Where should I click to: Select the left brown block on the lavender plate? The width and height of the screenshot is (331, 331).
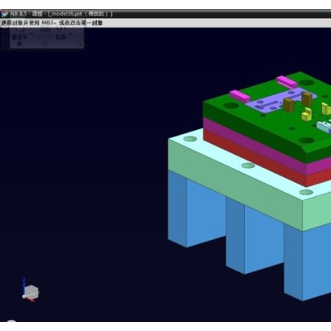coord(288,104)
